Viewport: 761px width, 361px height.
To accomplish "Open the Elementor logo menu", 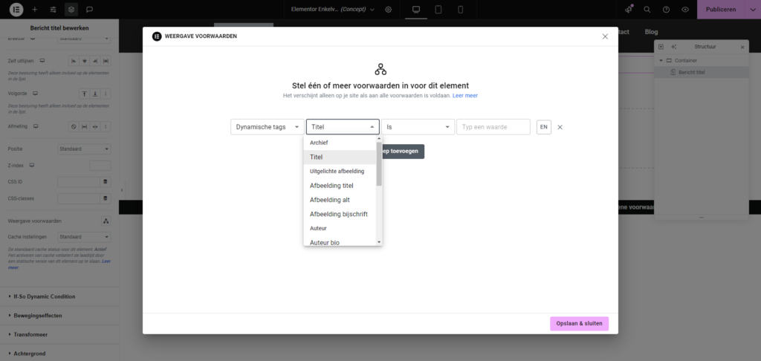I will (16, 9).
